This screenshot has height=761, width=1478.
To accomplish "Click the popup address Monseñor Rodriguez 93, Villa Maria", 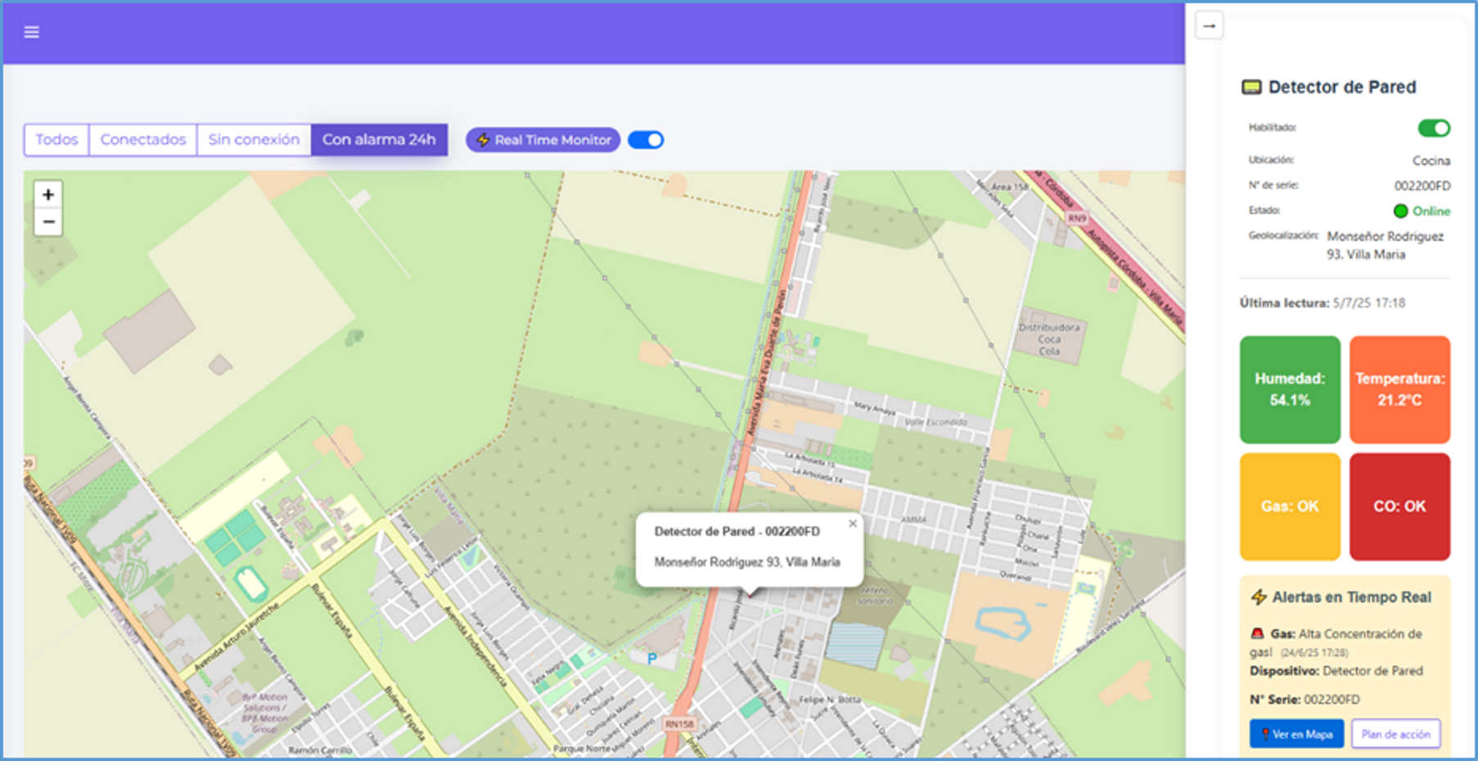I will click(x=747, y=562).
